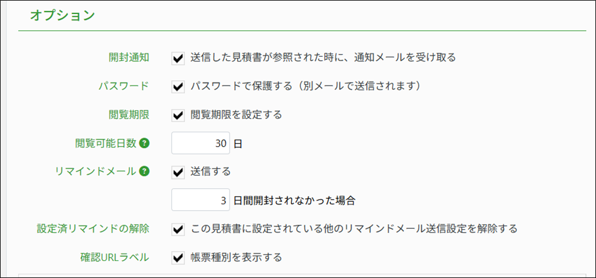The image size is (596, 278).
Task: Uncheck the パスワードで保護する checkbox
Action: click(x=178, y=86)
